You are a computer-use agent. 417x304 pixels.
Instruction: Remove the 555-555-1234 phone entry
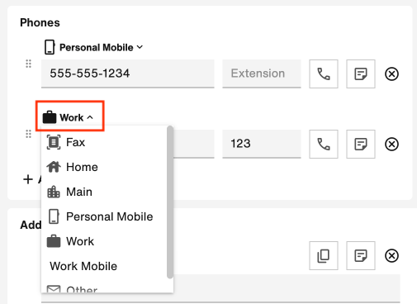click(391, 74)
